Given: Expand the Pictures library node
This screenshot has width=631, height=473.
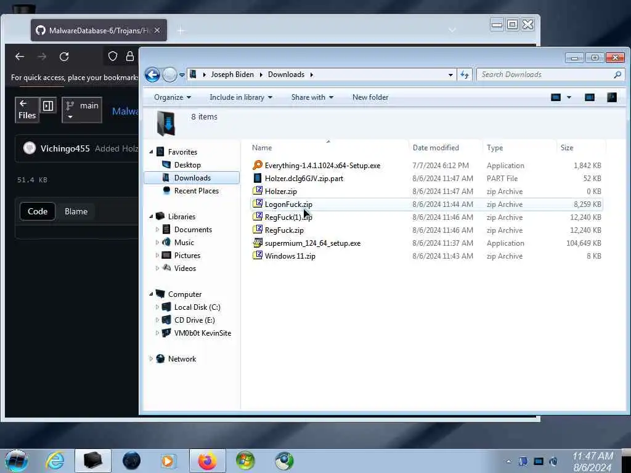Looking at the screenshot, I should [157, 256].
